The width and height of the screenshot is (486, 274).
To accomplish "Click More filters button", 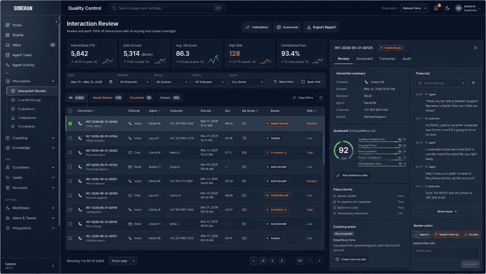I will click(284, 82).
